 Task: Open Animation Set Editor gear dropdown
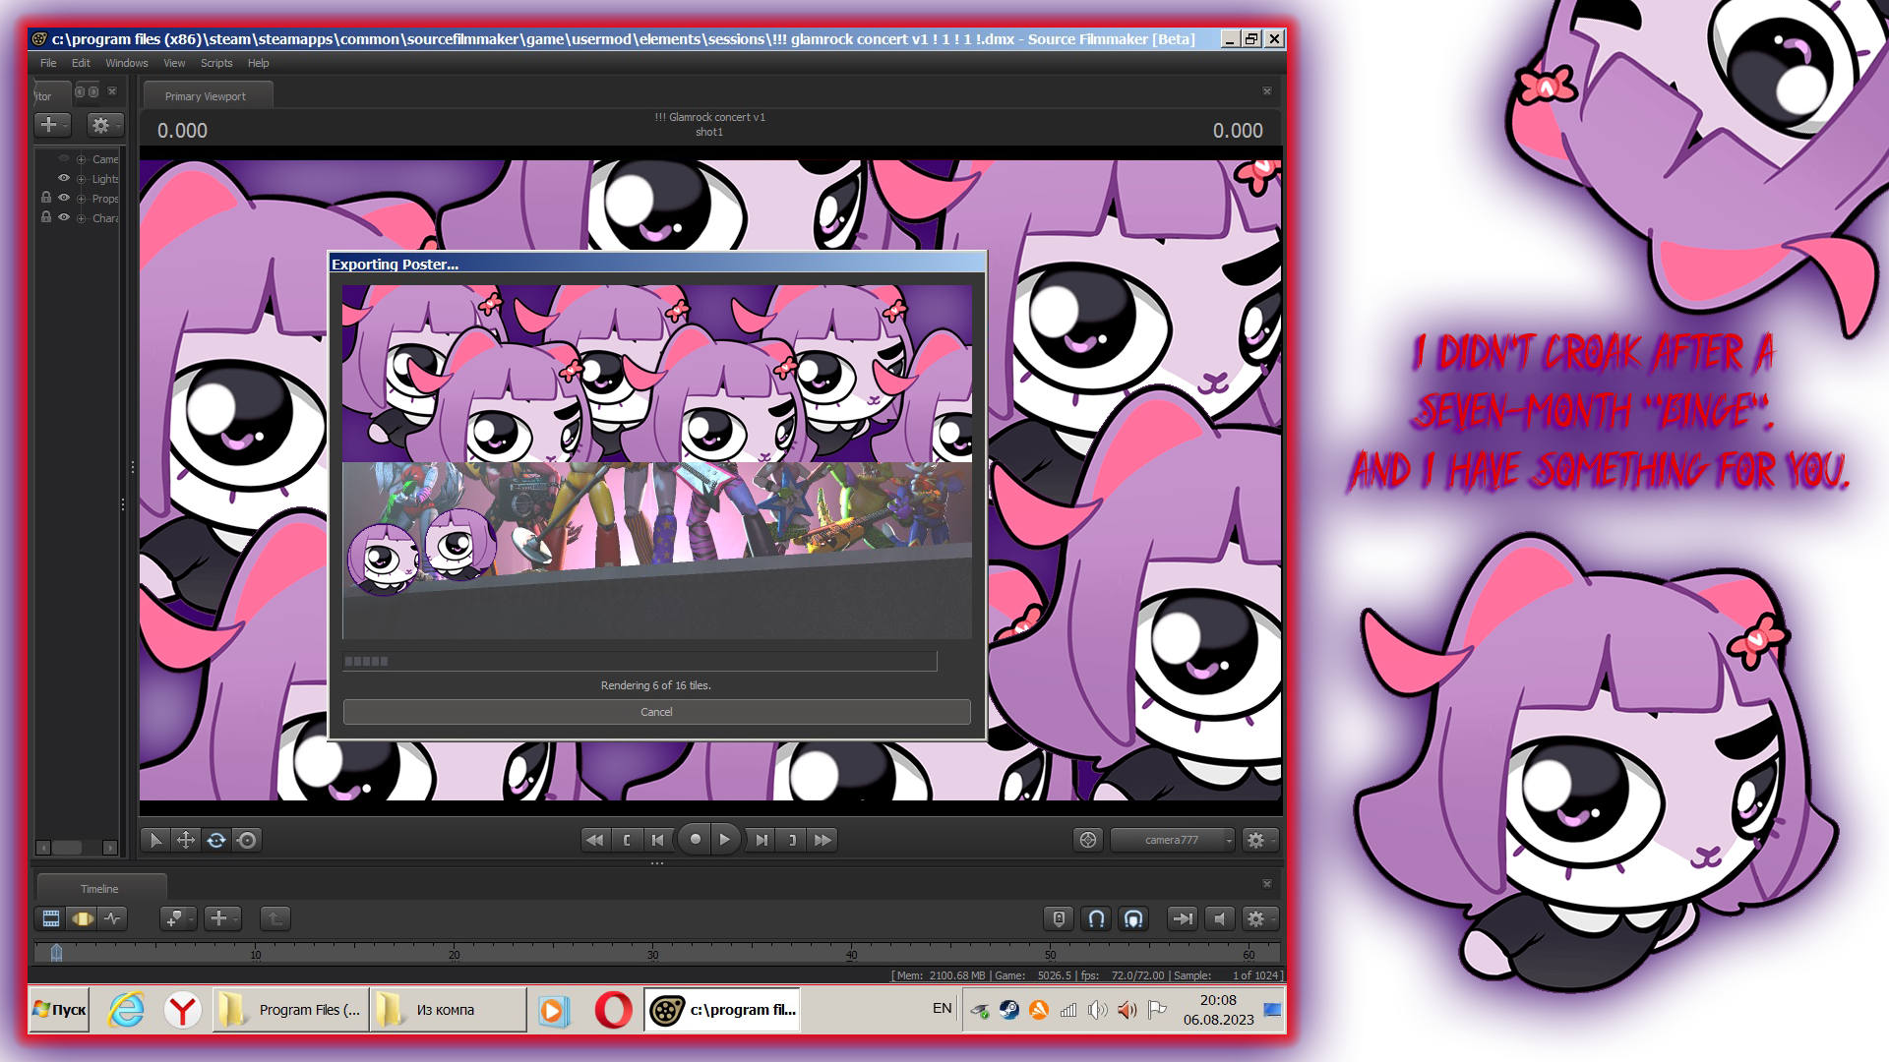tap(104, 125)
